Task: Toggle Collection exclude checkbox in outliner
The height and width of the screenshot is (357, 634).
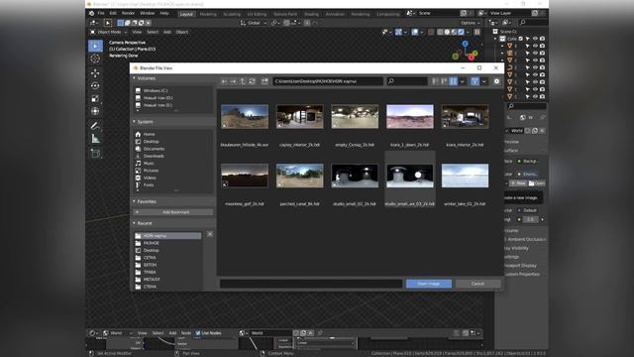Action: (x=521, y=39)
